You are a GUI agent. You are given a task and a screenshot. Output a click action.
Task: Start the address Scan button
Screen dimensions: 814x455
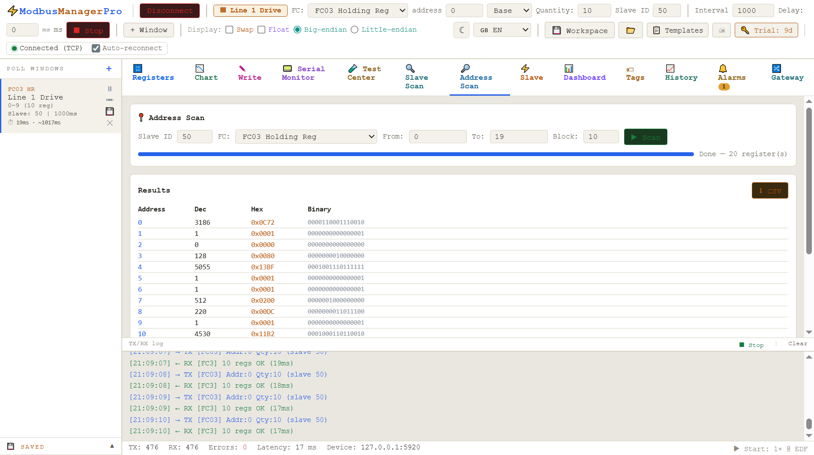click(646, 137)
